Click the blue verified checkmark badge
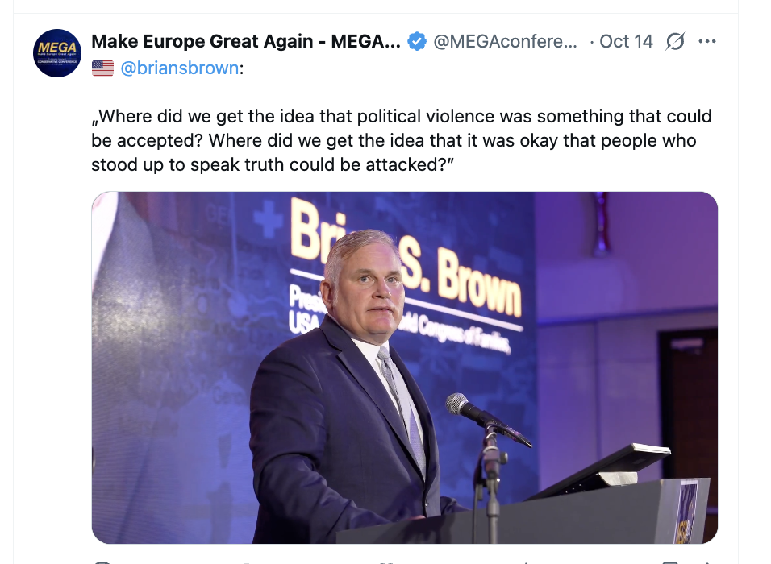 417,42
